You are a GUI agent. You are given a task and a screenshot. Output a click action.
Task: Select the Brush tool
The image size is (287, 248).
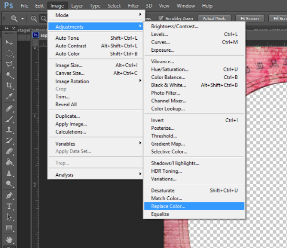[x=9, y=119]
